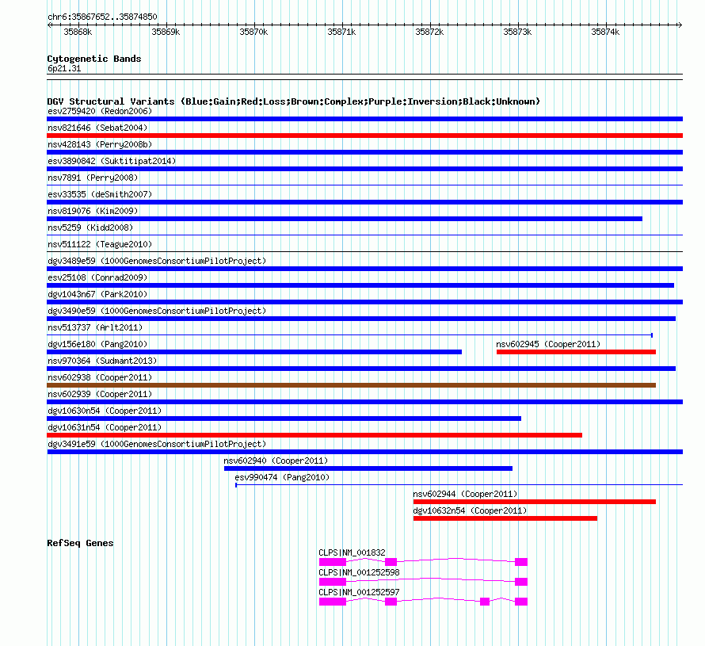
Task: Select nsv5259 (Kidd2008) label
Action: [90, 227]
